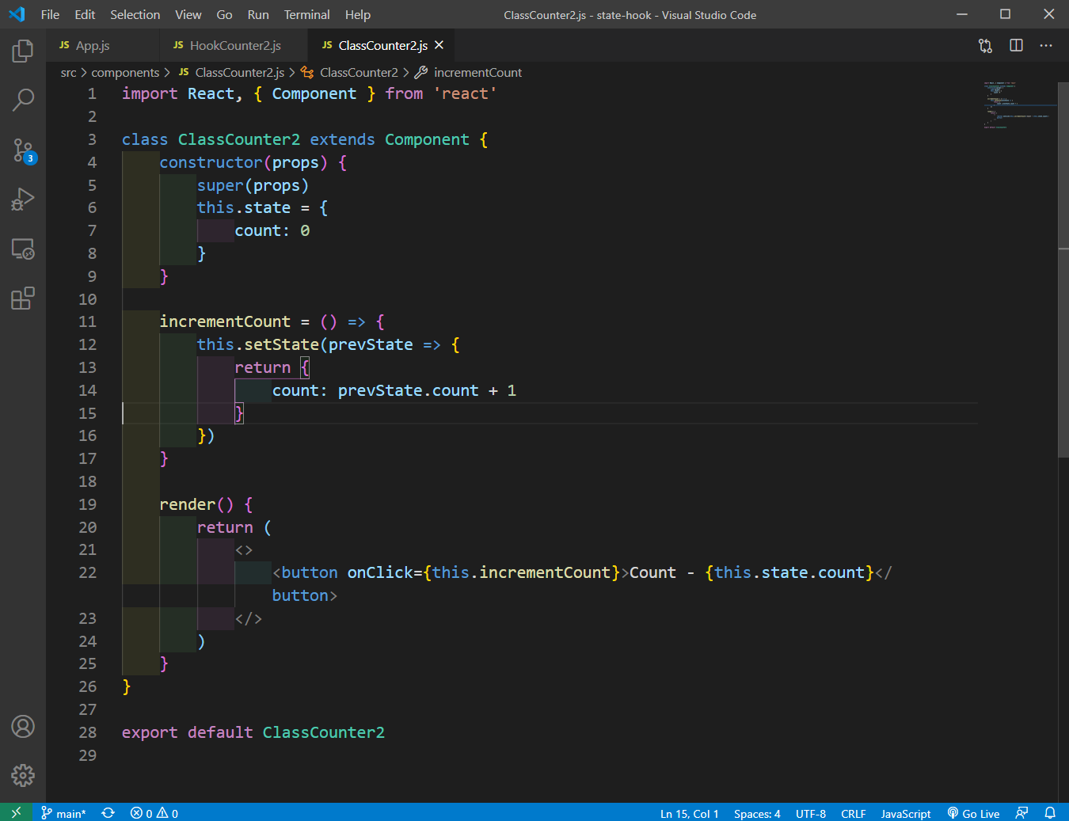The height and width of the screenshot is (821, 1069).
Task: Open the Run and Debug view
Action: point(23,200)
